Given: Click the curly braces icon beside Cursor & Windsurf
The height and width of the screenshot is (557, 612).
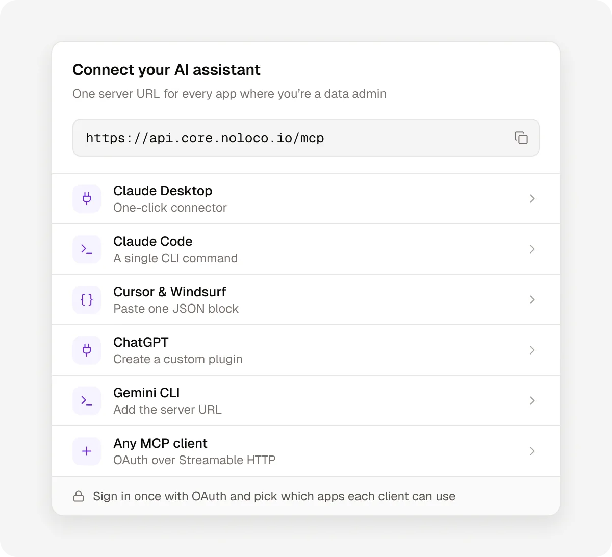Looking at the screenshot, I should [x=87, y=300].
